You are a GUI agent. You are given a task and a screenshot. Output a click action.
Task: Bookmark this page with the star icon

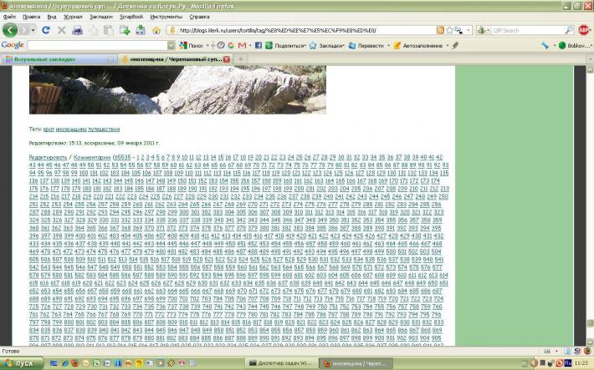coord(449,30)
